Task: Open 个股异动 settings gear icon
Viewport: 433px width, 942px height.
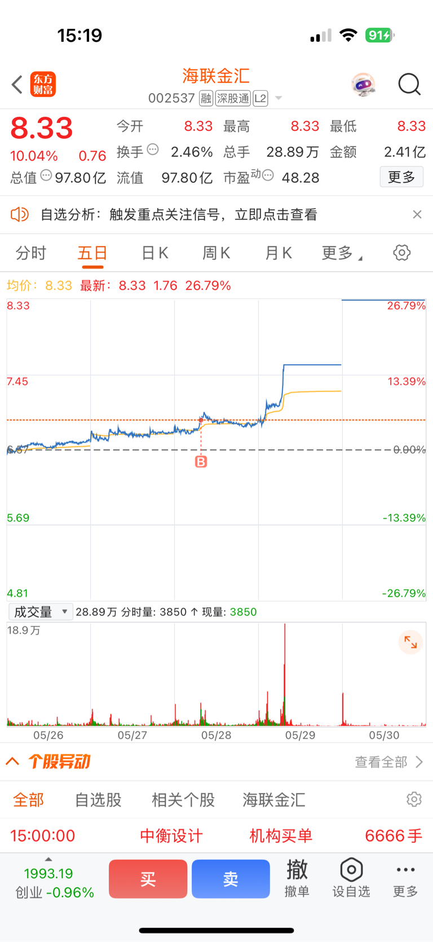Action: [414, 799]
